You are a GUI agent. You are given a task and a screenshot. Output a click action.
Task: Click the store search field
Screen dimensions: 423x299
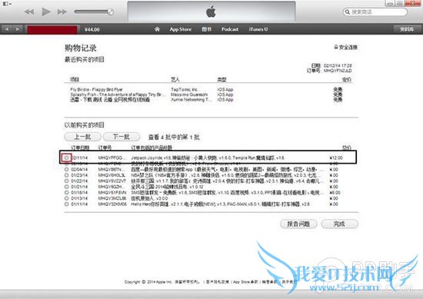(375, 12)
